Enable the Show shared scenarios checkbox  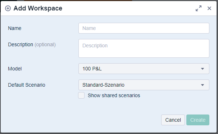coord(81,95)
